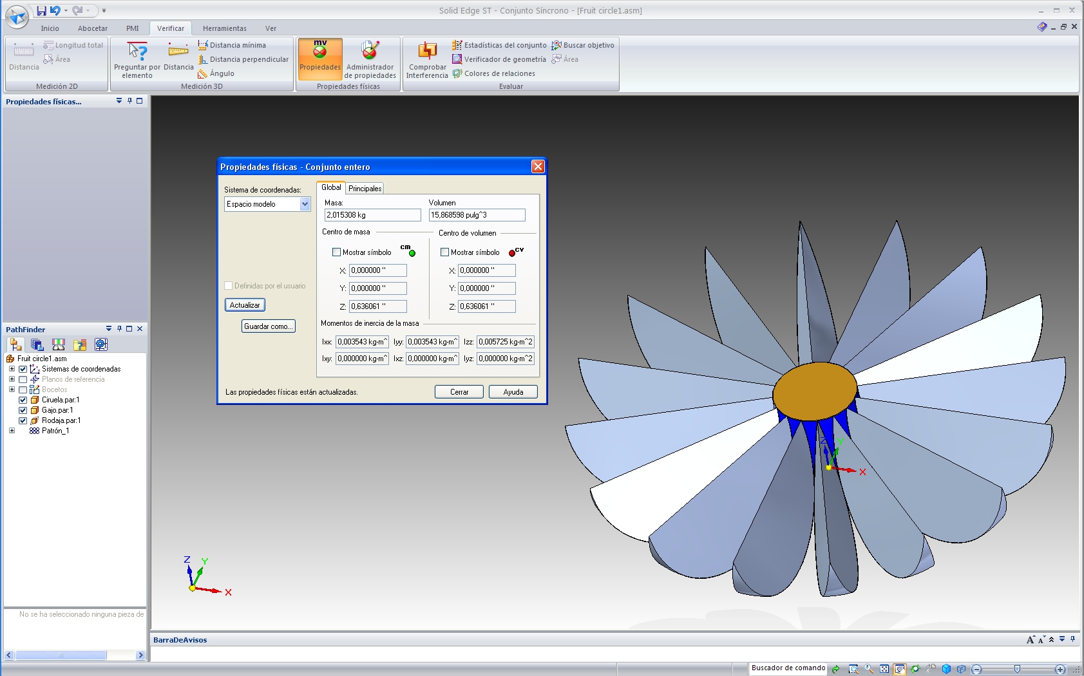The image size is (1084, 676).
Task: Expand Sistemas de coordenadas tree node
Action: (12, 369)
